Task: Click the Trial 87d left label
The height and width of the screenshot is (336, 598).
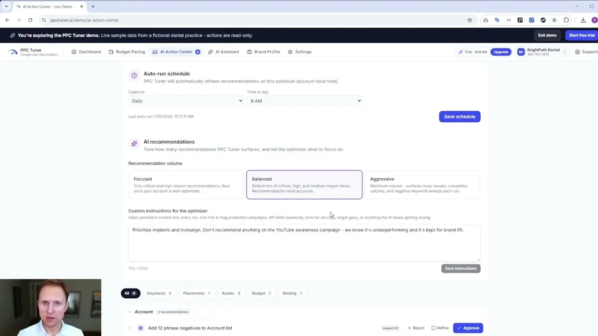Action: click(x=473, y=52)
